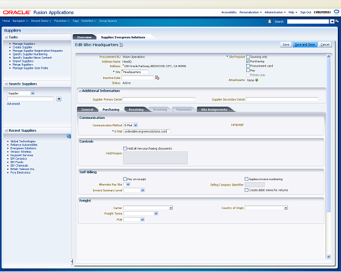
Task: Click the scroll up arrow of form
Action: coord(329,57)
